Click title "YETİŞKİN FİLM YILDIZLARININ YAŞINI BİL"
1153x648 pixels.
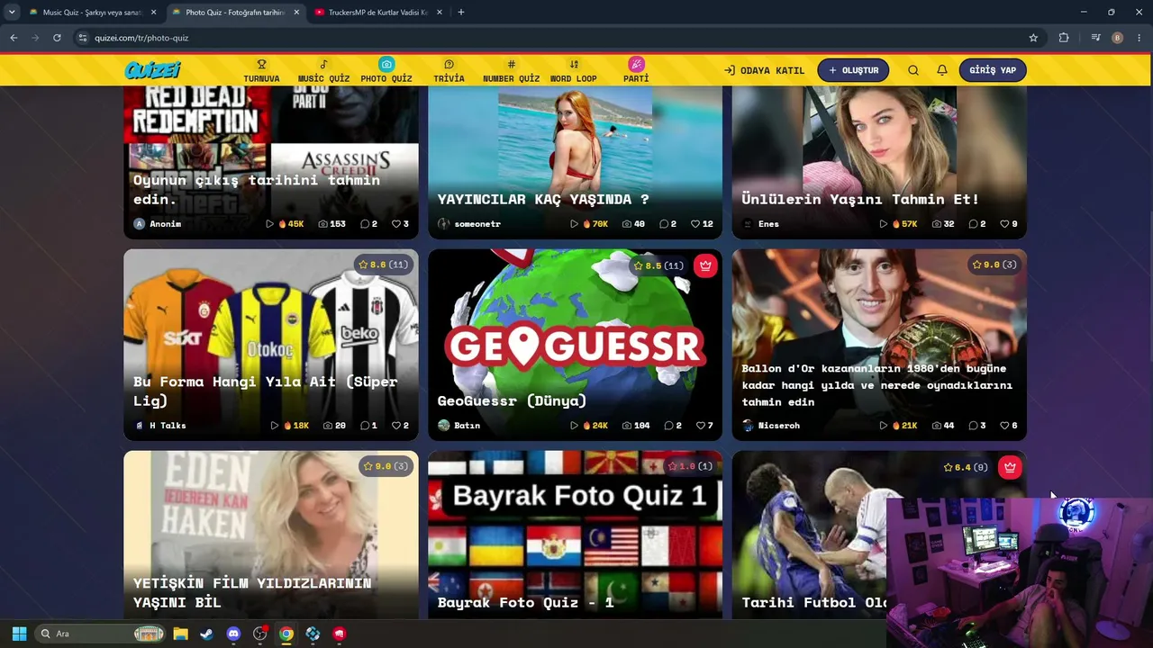[252, 593]
